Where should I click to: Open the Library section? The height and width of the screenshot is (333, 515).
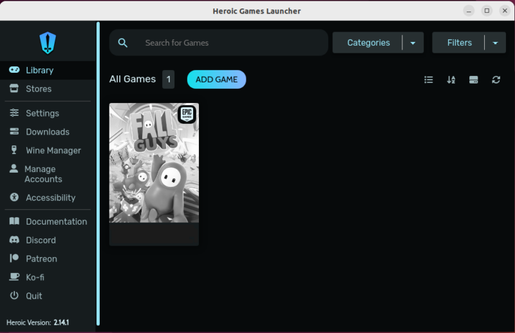coord(48,70)
